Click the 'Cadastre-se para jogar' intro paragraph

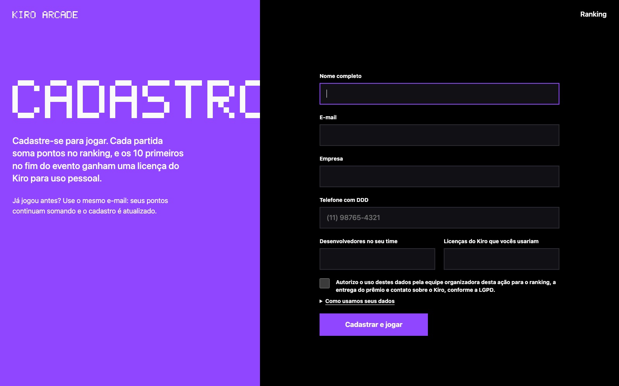click(x=98, y=159)
